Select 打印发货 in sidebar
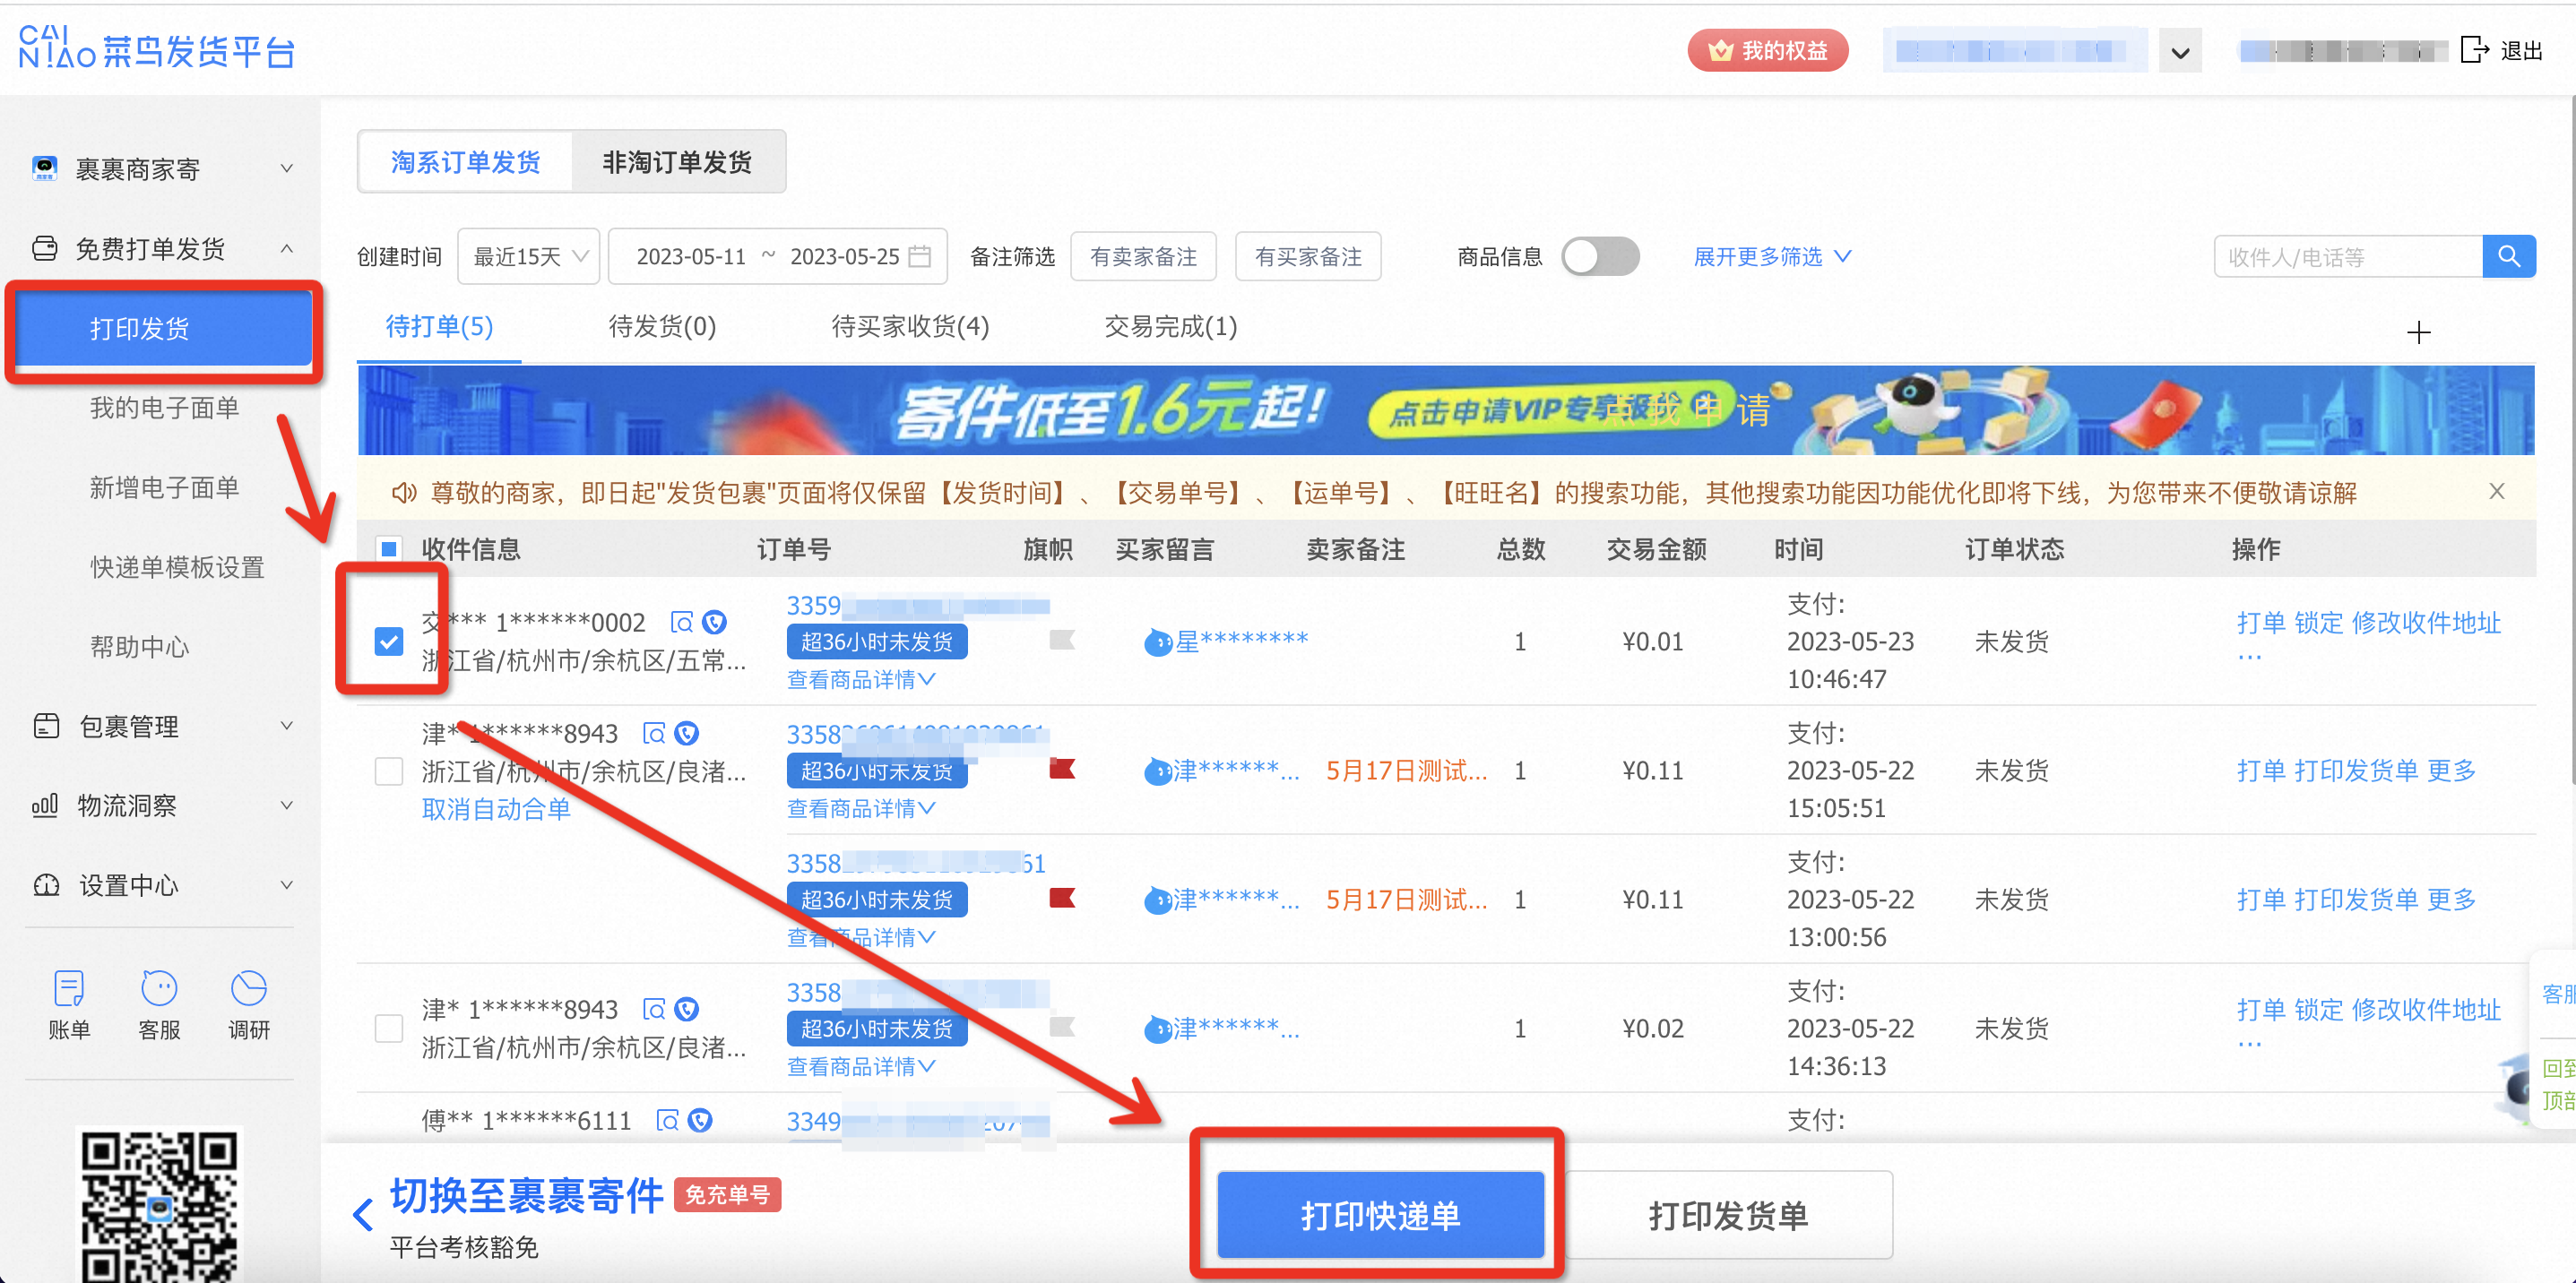Screen dimensions: 2576x1283 [x=164, y=329]
